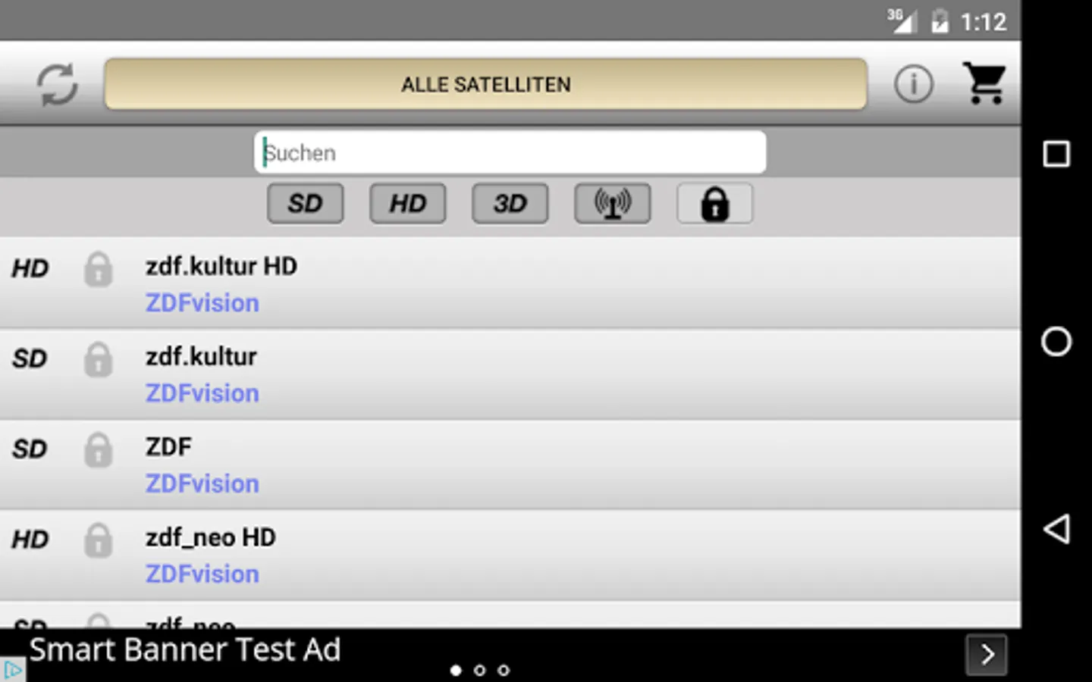Screen dimensions: 1092x682
Task: Toggle the 3D filter button
Action: point(510,204)
